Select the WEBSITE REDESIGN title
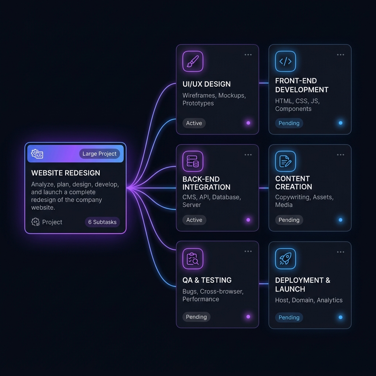376x376 pixels. coord(65,173)
